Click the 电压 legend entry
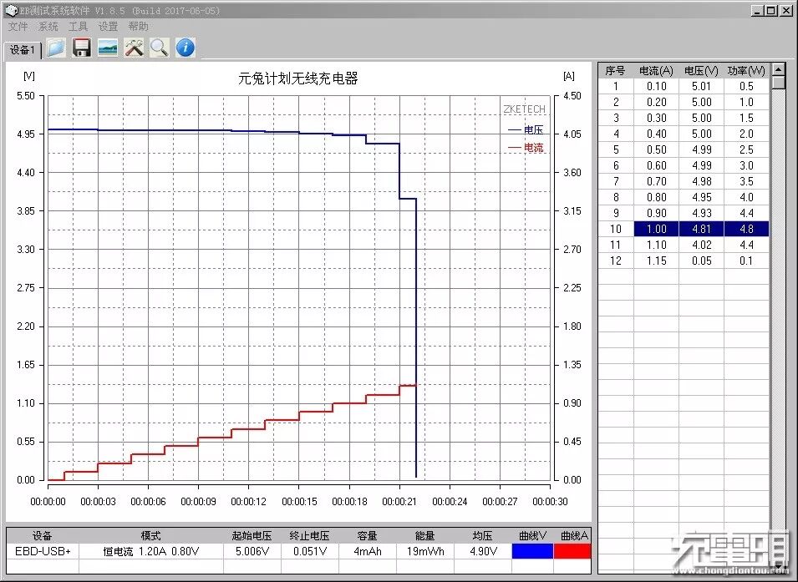This screenshot has width=798, height=582. 526,129
